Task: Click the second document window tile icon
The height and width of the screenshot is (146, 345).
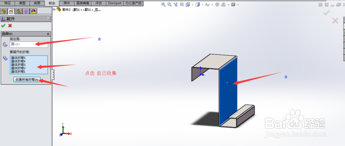Action: click(327, 4)
